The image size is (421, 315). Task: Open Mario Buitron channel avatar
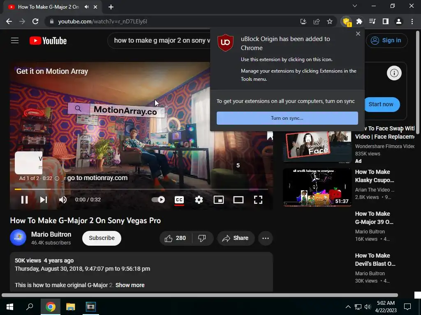pos(18,237)
